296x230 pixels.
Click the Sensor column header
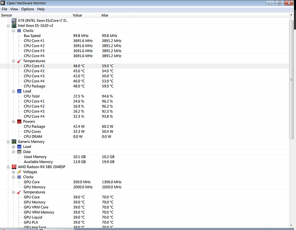coord(36,15)
